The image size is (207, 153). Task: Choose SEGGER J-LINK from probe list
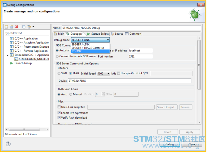tap(90, 45)
